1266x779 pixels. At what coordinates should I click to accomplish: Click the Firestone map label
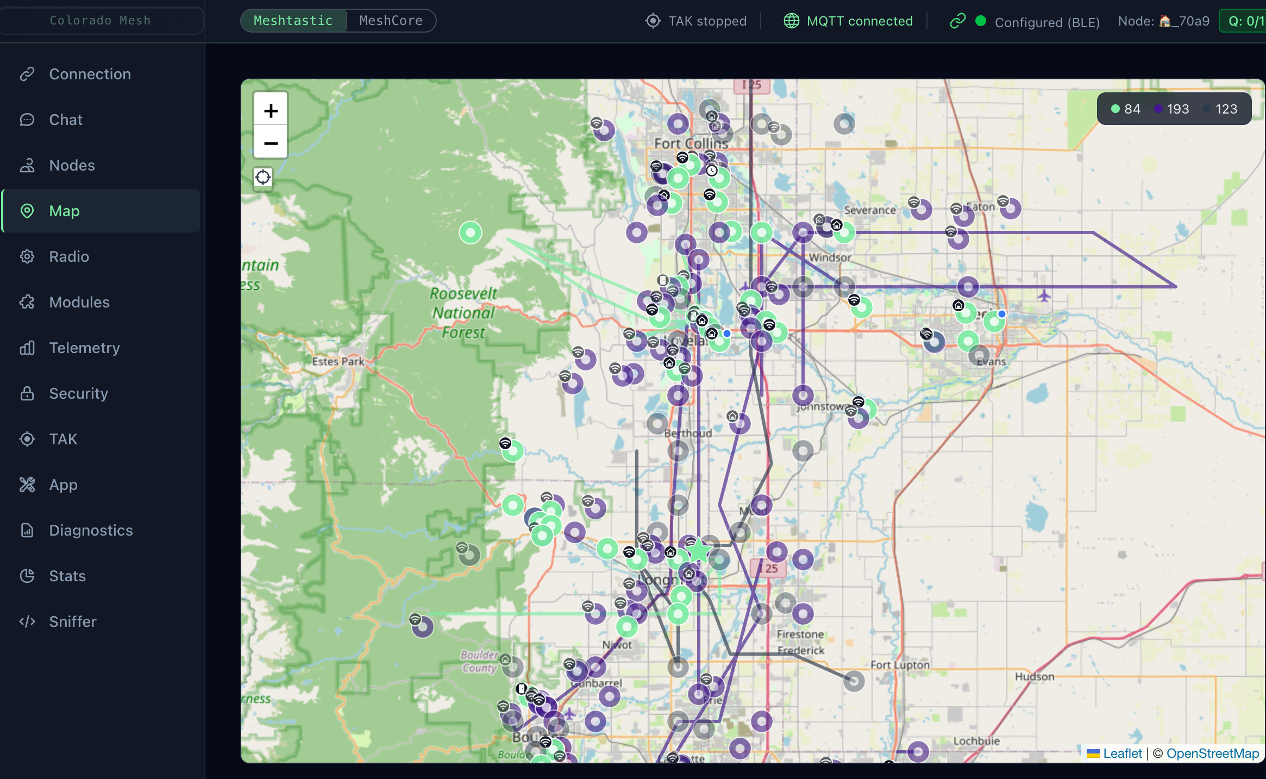(x=800, y=634)
